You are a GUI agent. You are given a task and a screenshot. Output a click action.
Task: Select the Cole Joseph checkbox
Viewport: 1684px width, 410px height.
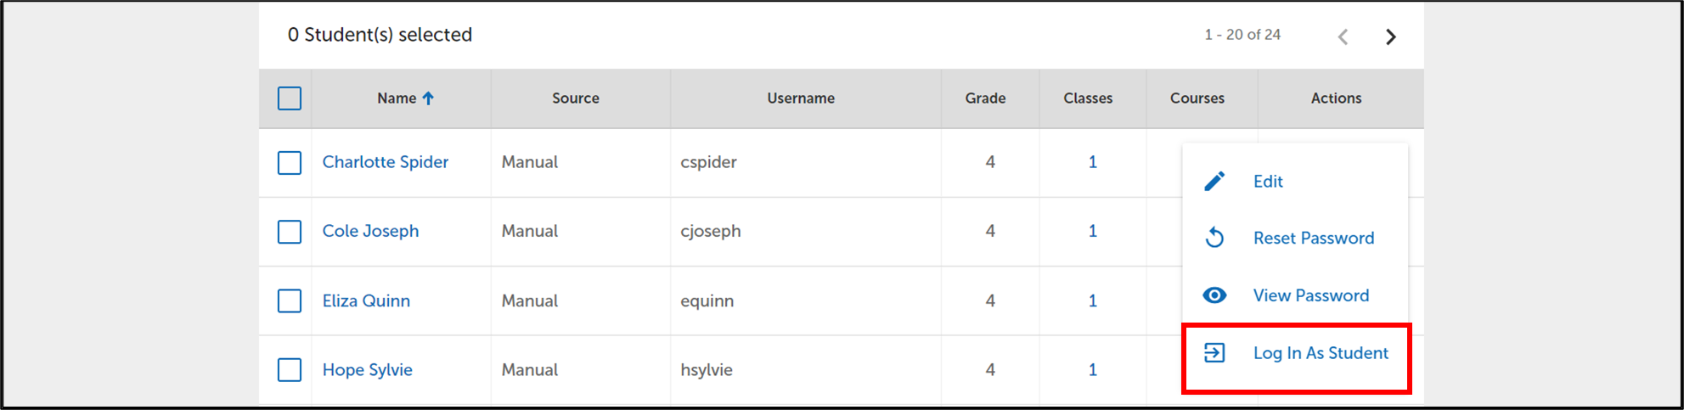pos(290,232)
